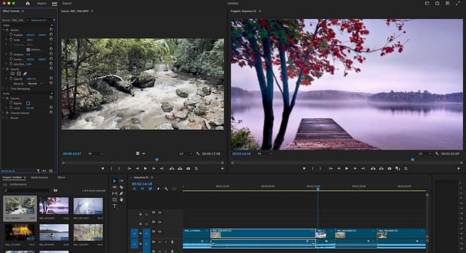Open Media Browser panel tab
Image resolution: width=466 pixels, height=253 pixels.
40,177
